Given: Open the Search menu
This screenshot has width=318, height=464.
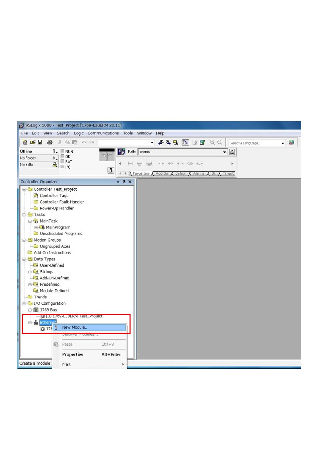Looking at the screenshot, I should (63, 133).
